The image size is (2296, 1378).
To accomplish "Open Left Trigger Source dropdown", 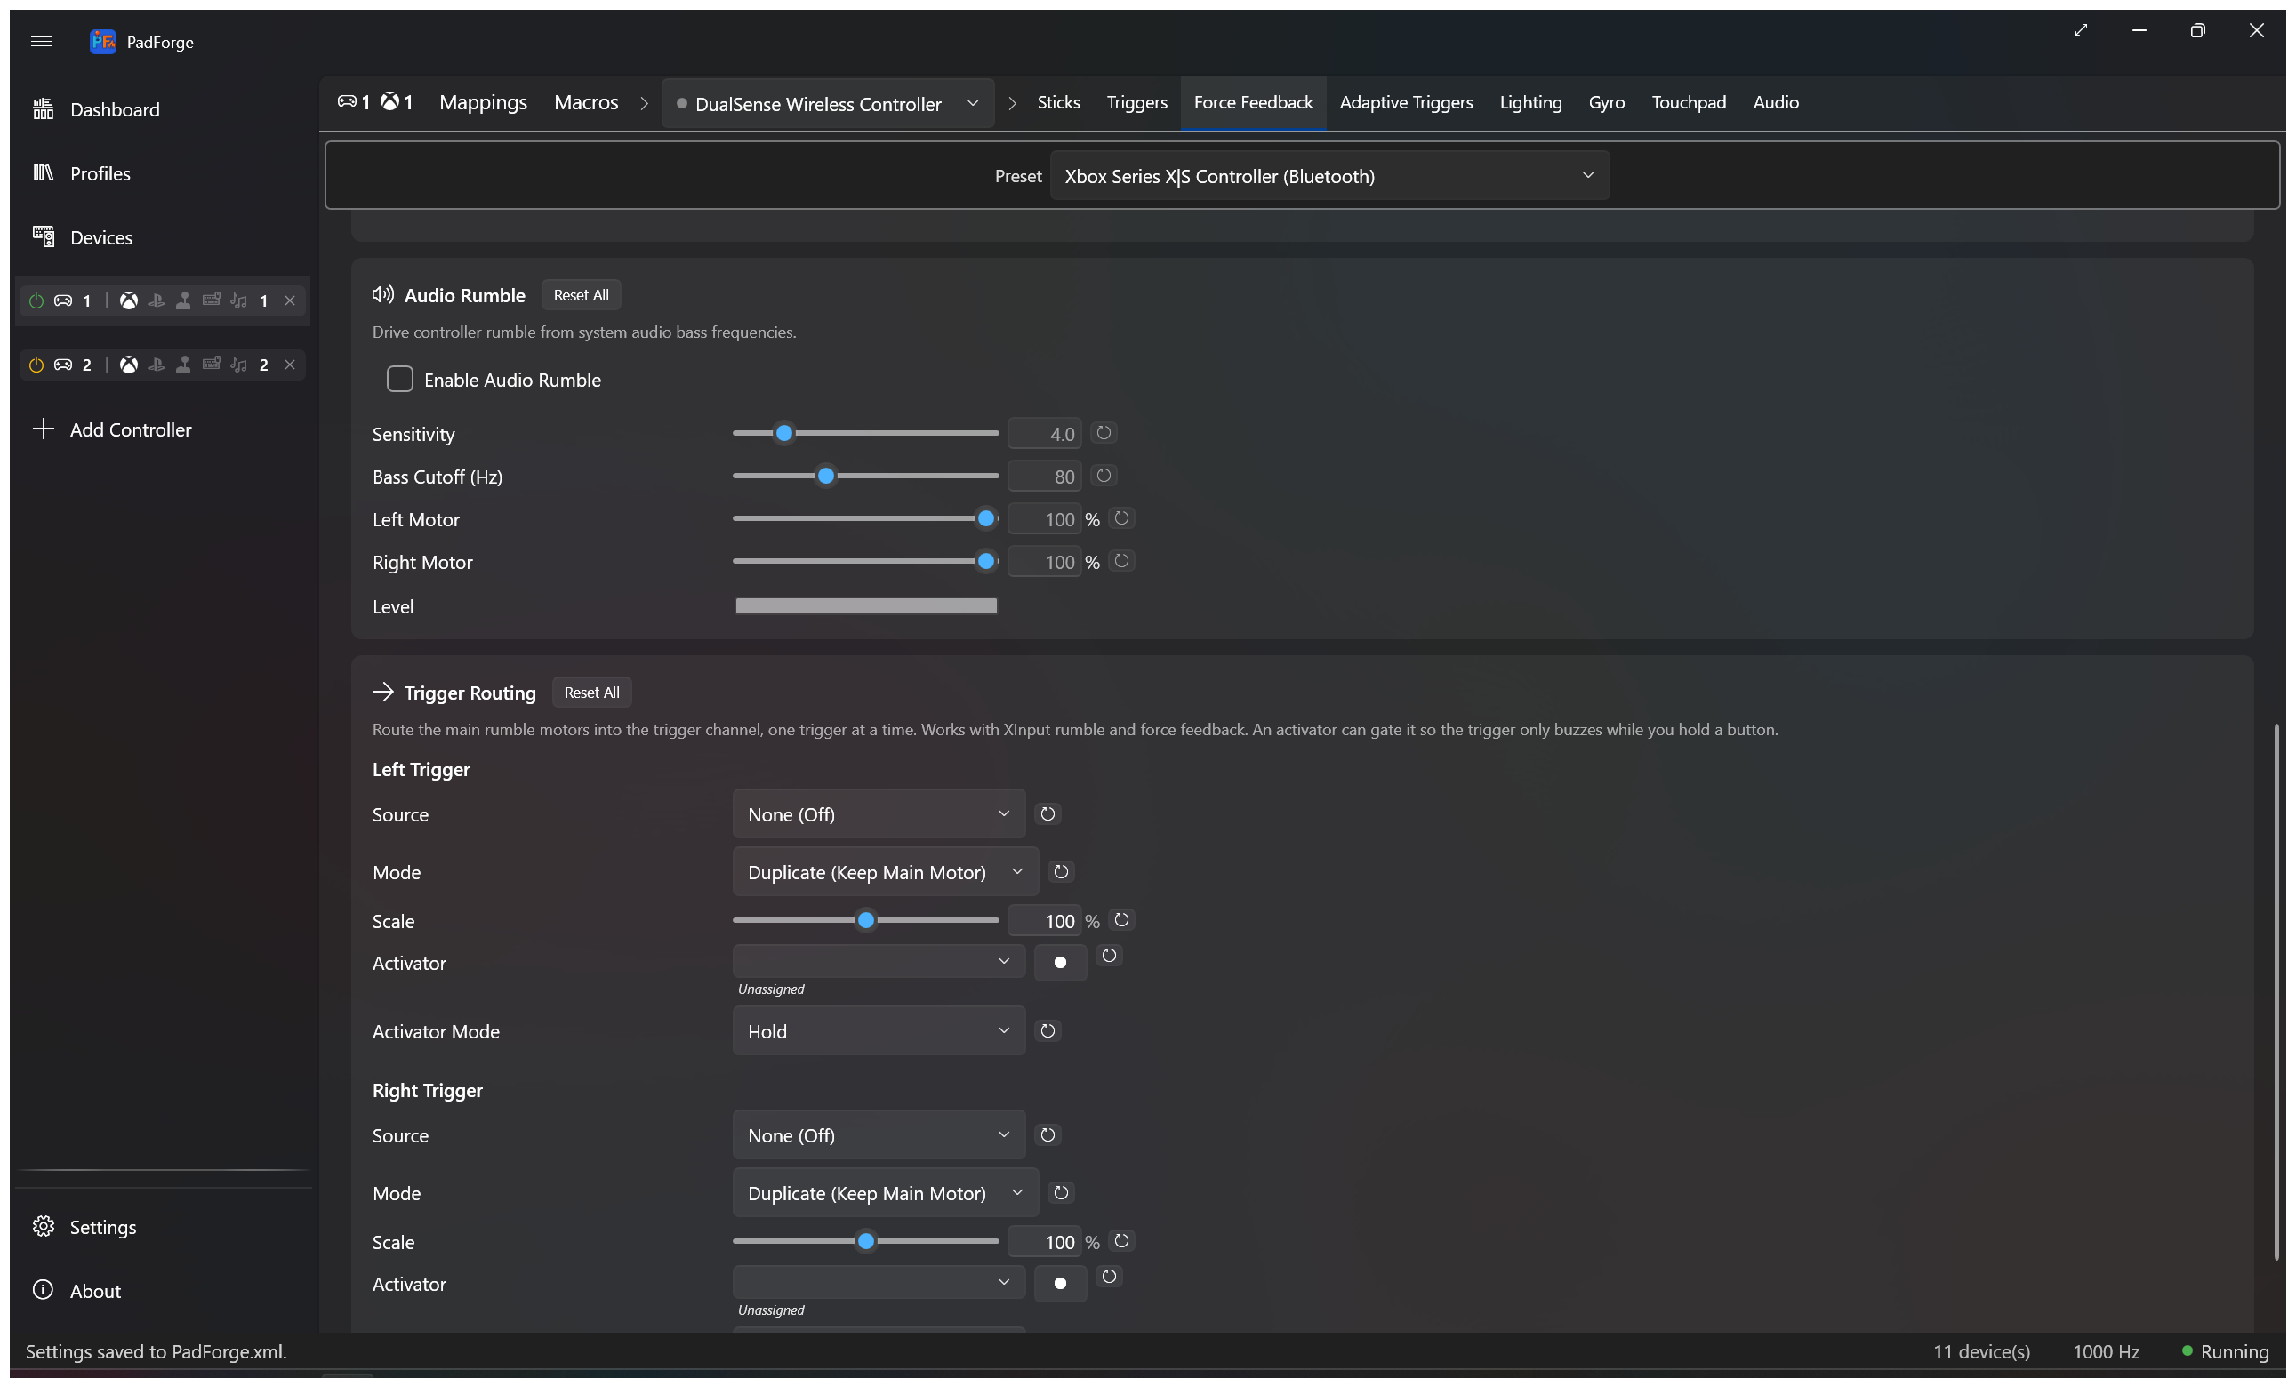I will click(x=879, y=814).
